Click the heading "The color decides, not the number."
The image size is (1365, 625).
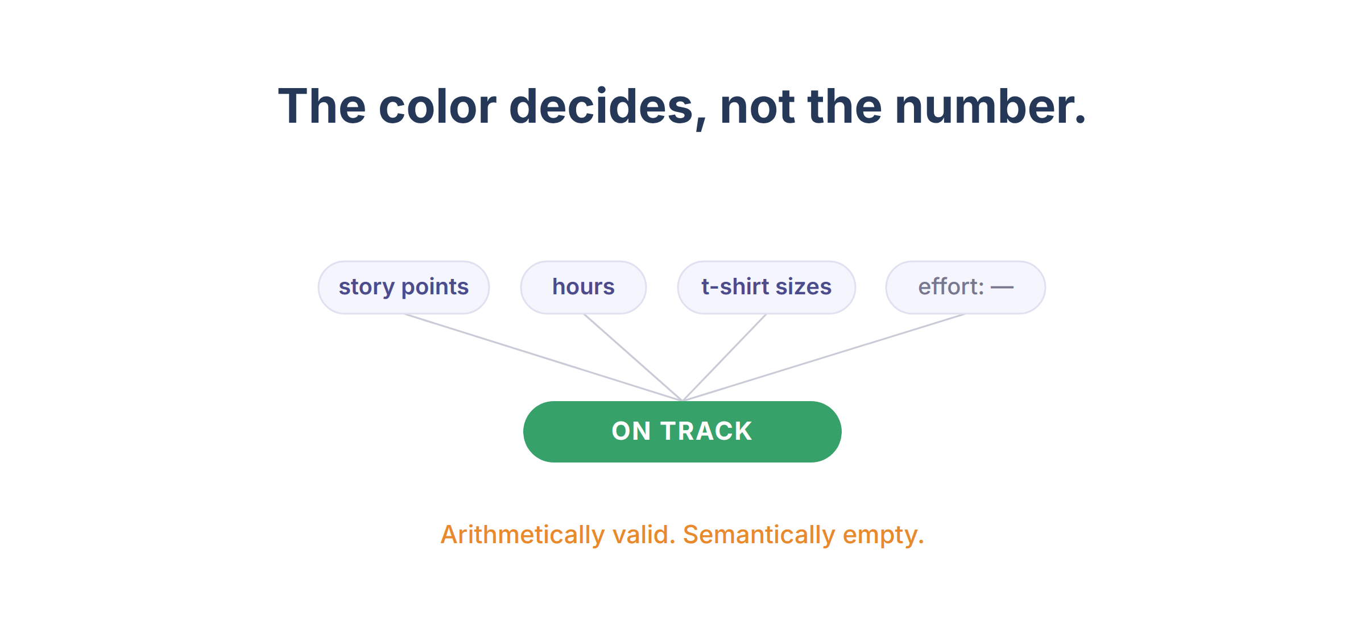tap(682, 107)
